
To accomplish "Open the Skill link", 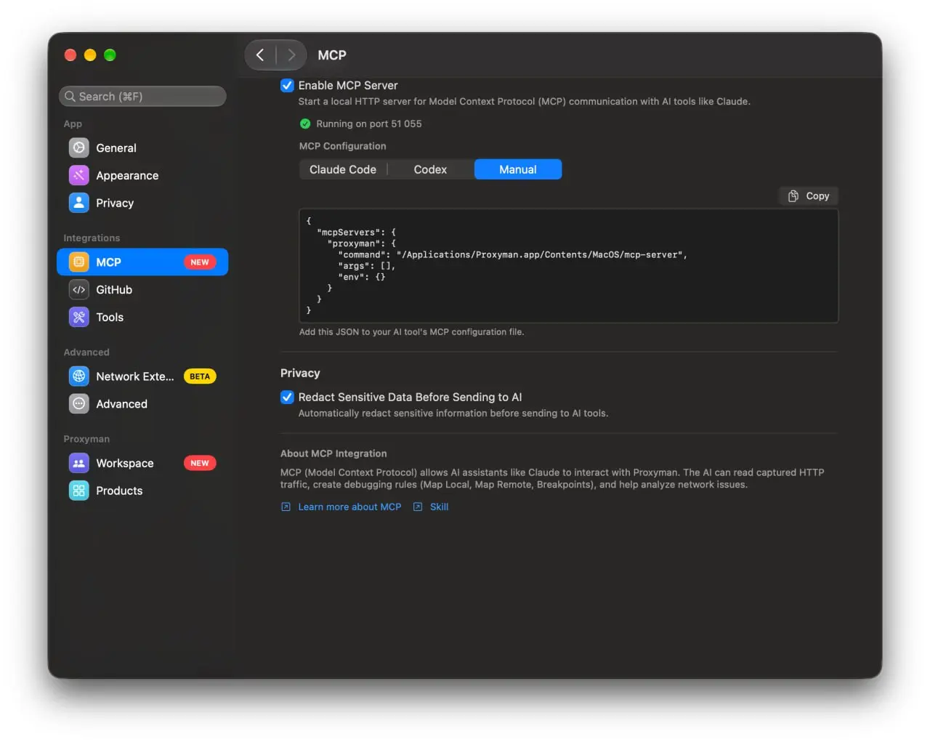I will [x=439, y=507].
